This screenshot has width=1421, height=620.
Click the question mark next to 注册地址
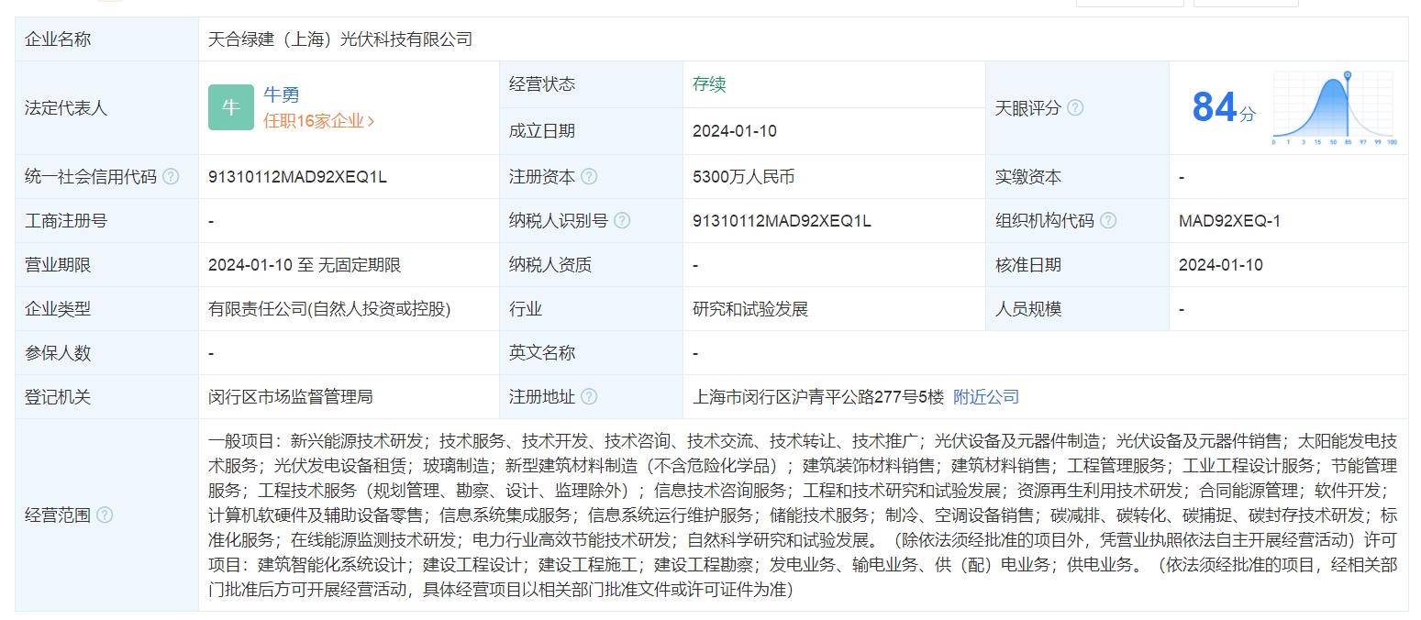589,397
